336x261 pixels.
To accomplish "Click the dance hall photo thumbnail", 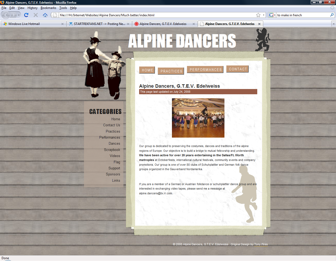I will tap(198, 118).
